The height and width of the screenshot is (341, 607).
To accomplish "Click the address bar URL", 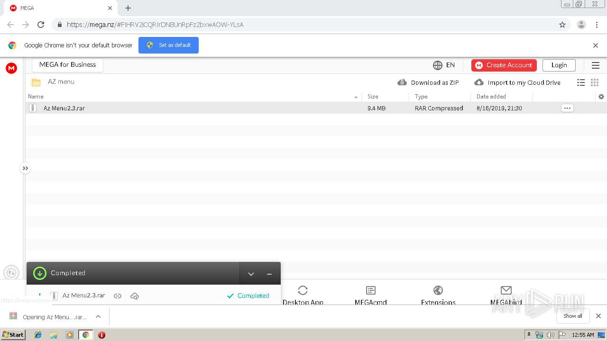I will (x=155, y=25).
